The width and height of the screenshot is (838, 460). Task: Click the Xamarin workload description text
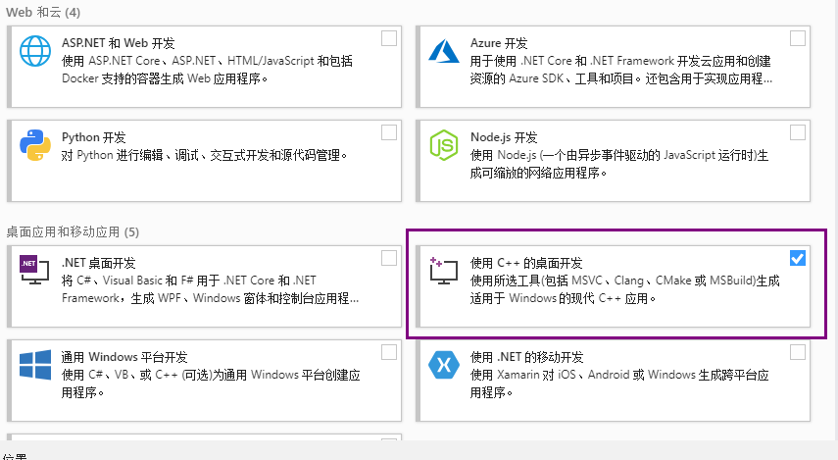coord(619,383)
